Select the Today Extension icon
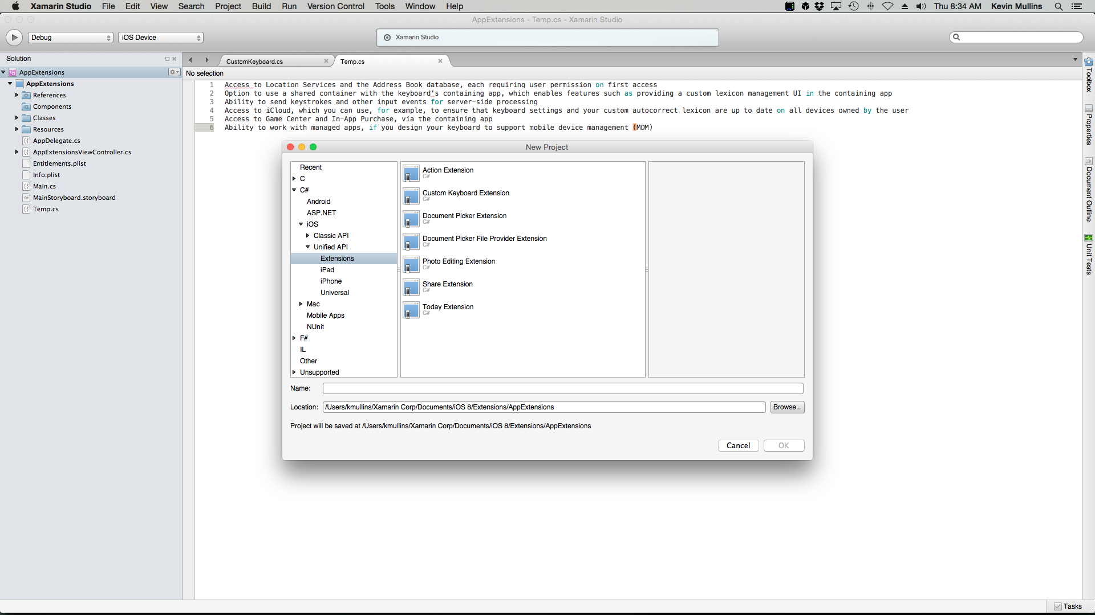 pyautogui.click(x=411, y=309)
